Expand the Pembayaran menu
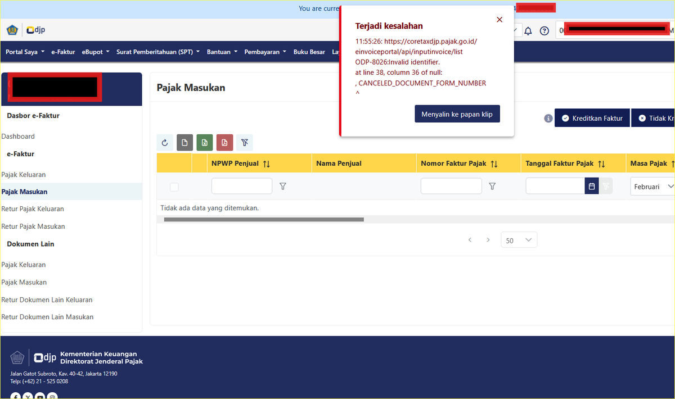 pyautogui.click(x=265, y=52)
